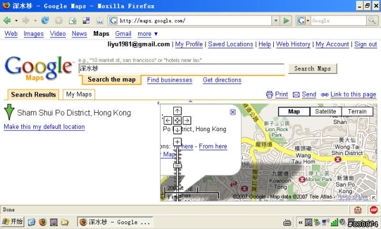Image resolution: width=381 pixels, height=229 pixels.
Task: Click the Adblock Plus status bar icon
Action: pyautogui.click(x=374, y=210)
